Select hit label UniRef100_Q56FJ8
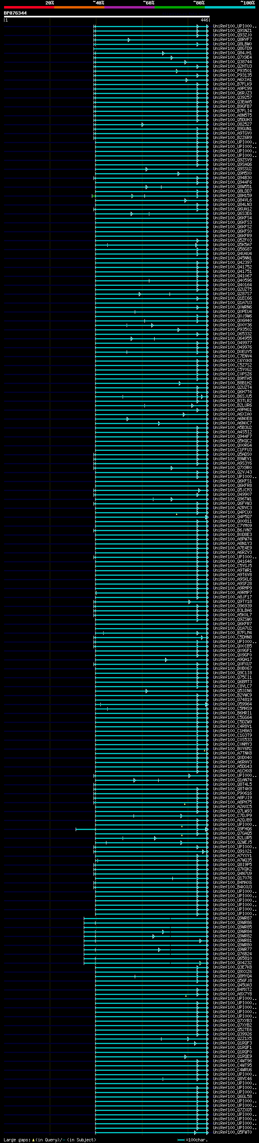 point(232,980)
